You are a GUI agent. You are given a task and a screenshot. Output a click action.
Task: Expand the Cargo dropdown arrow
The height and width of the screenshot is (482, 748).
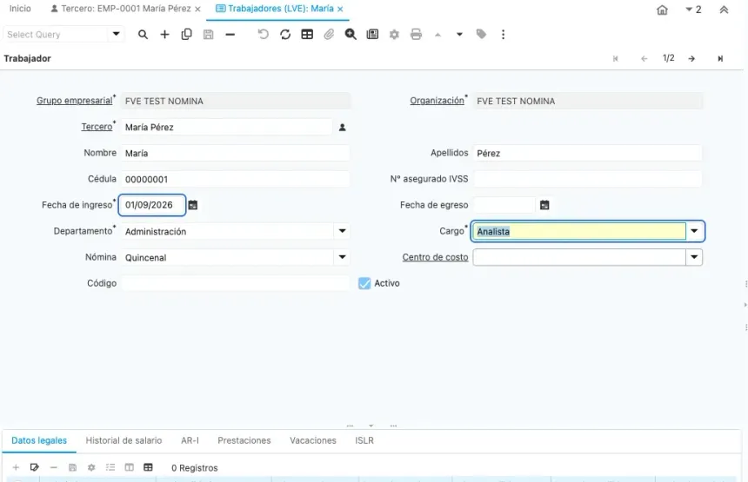694,231
